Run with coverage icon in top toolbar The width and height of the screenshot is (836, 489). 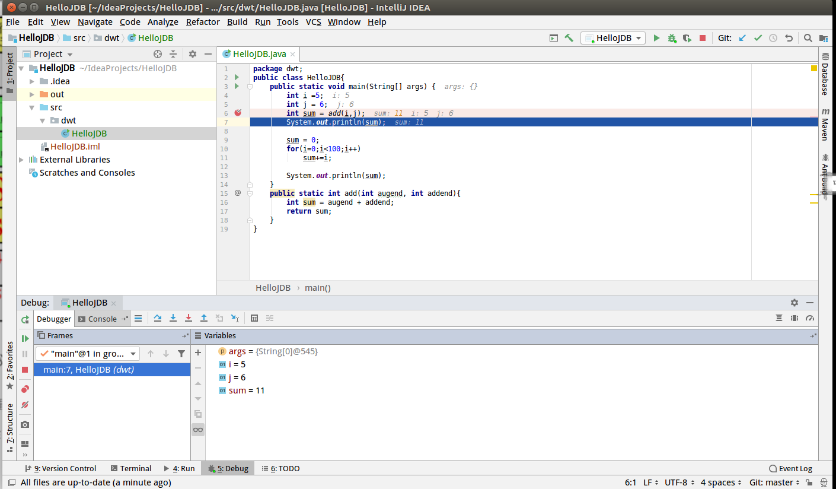687,38
